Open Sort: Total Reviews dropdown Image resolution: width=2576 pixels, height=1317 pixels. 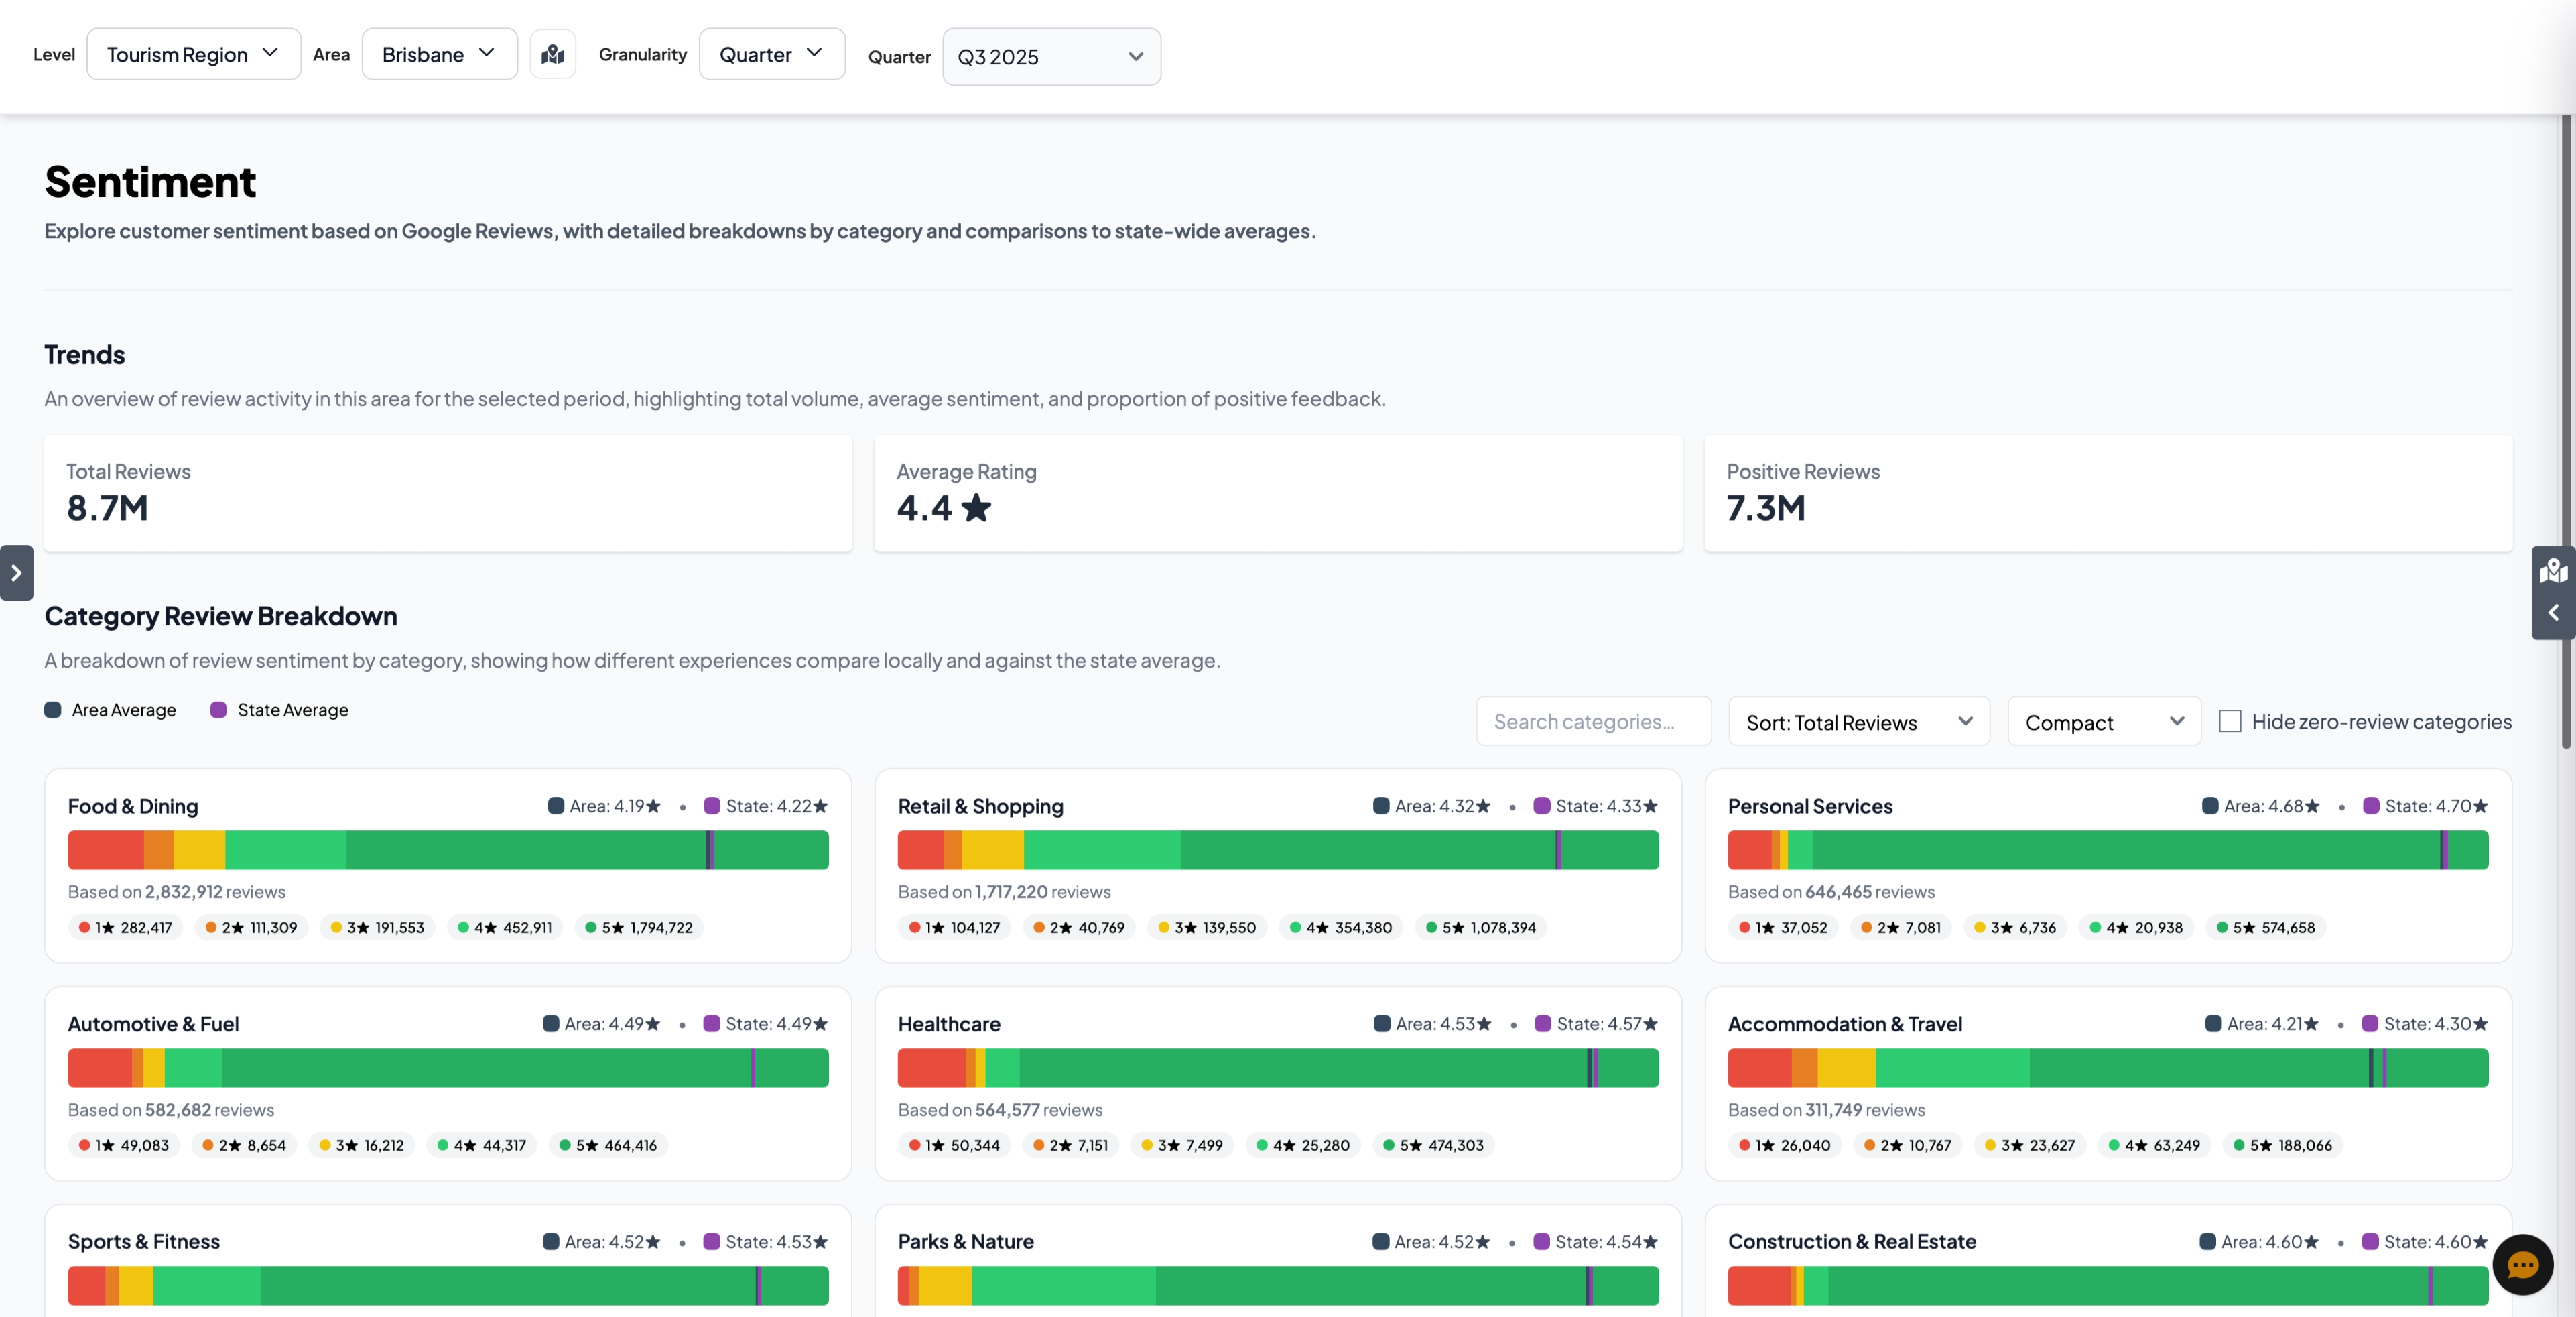tap(1858, 722)
